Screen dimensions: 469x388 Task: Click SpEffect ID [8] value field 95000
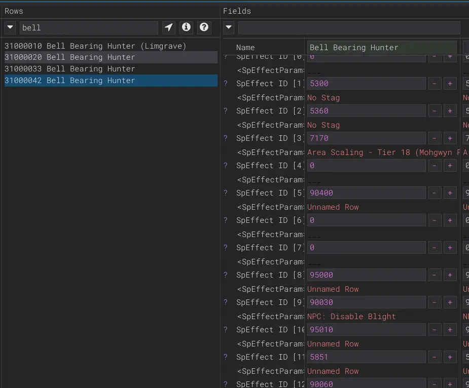tap(367, 275)
